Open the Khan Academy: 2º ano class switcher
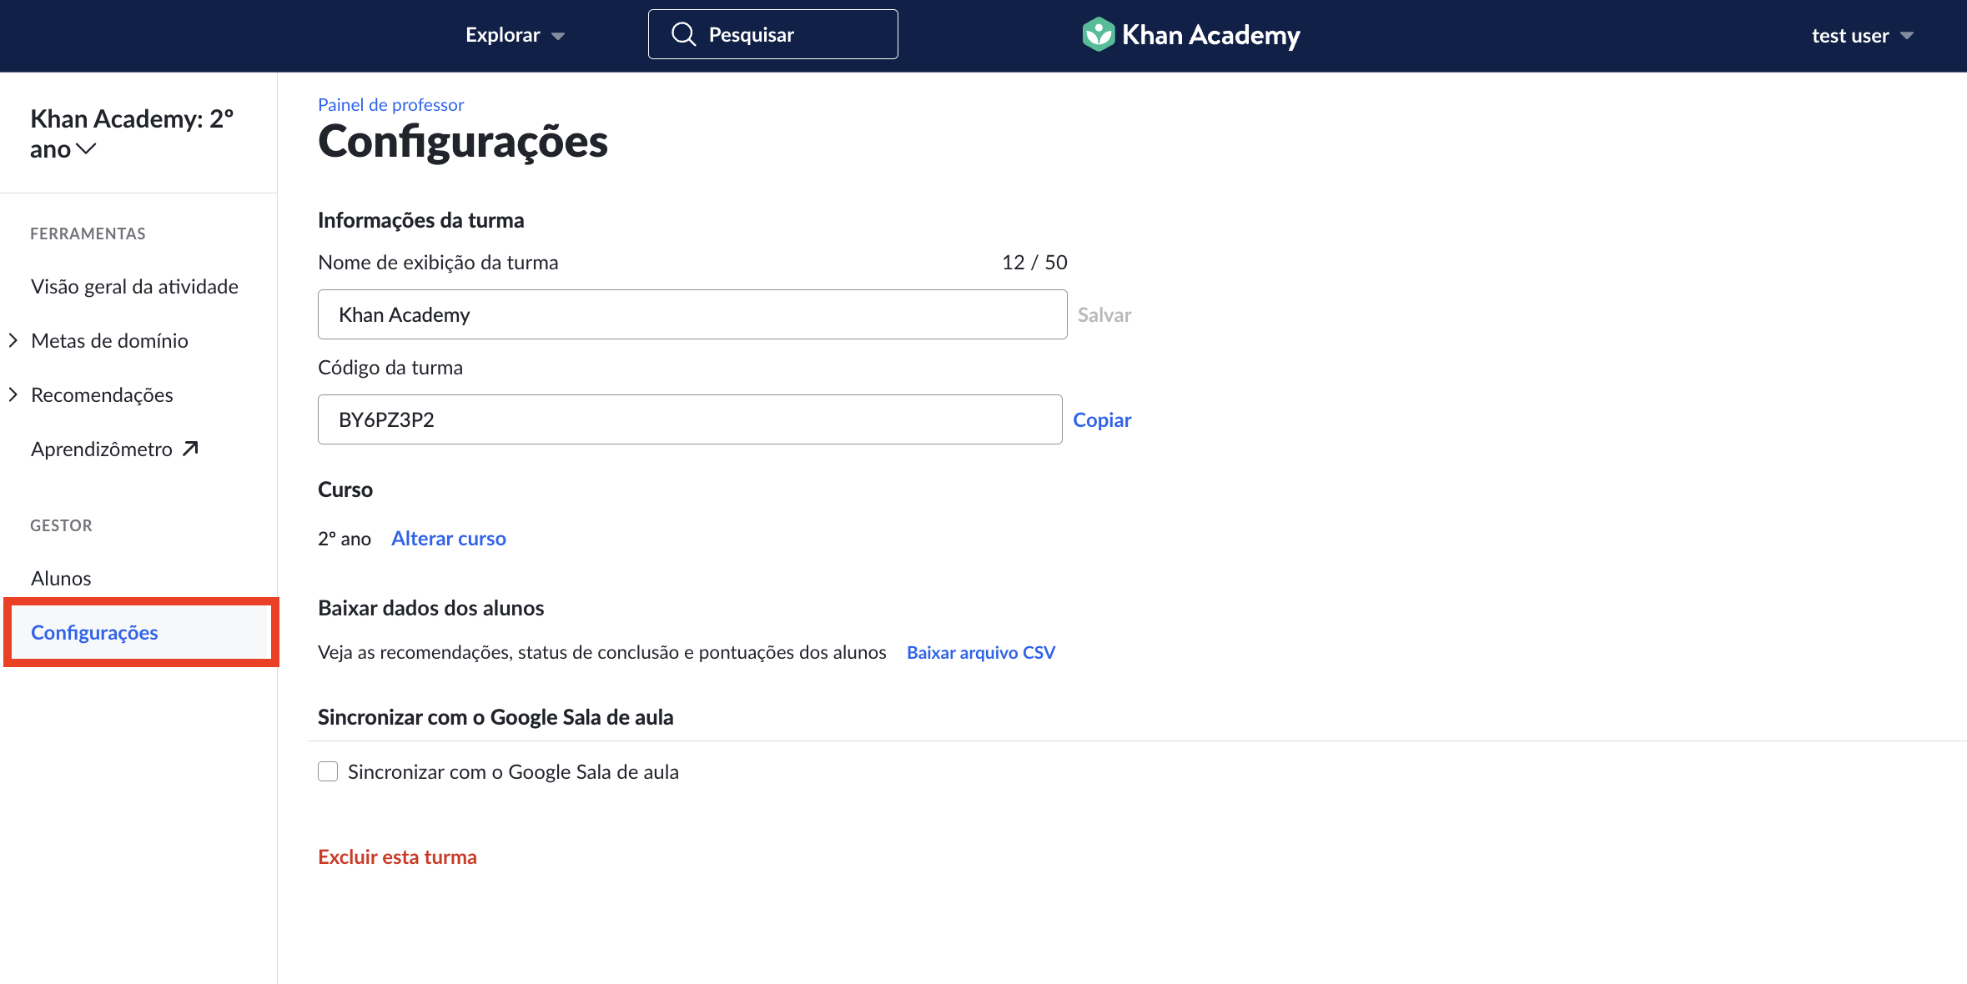The image size is (1967, 984). coord(132,133)
